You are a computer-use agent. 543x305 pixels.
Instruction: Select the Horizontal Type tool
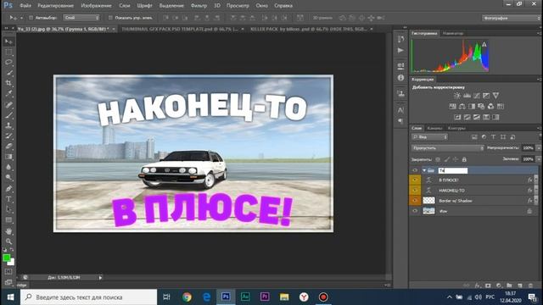8,199
